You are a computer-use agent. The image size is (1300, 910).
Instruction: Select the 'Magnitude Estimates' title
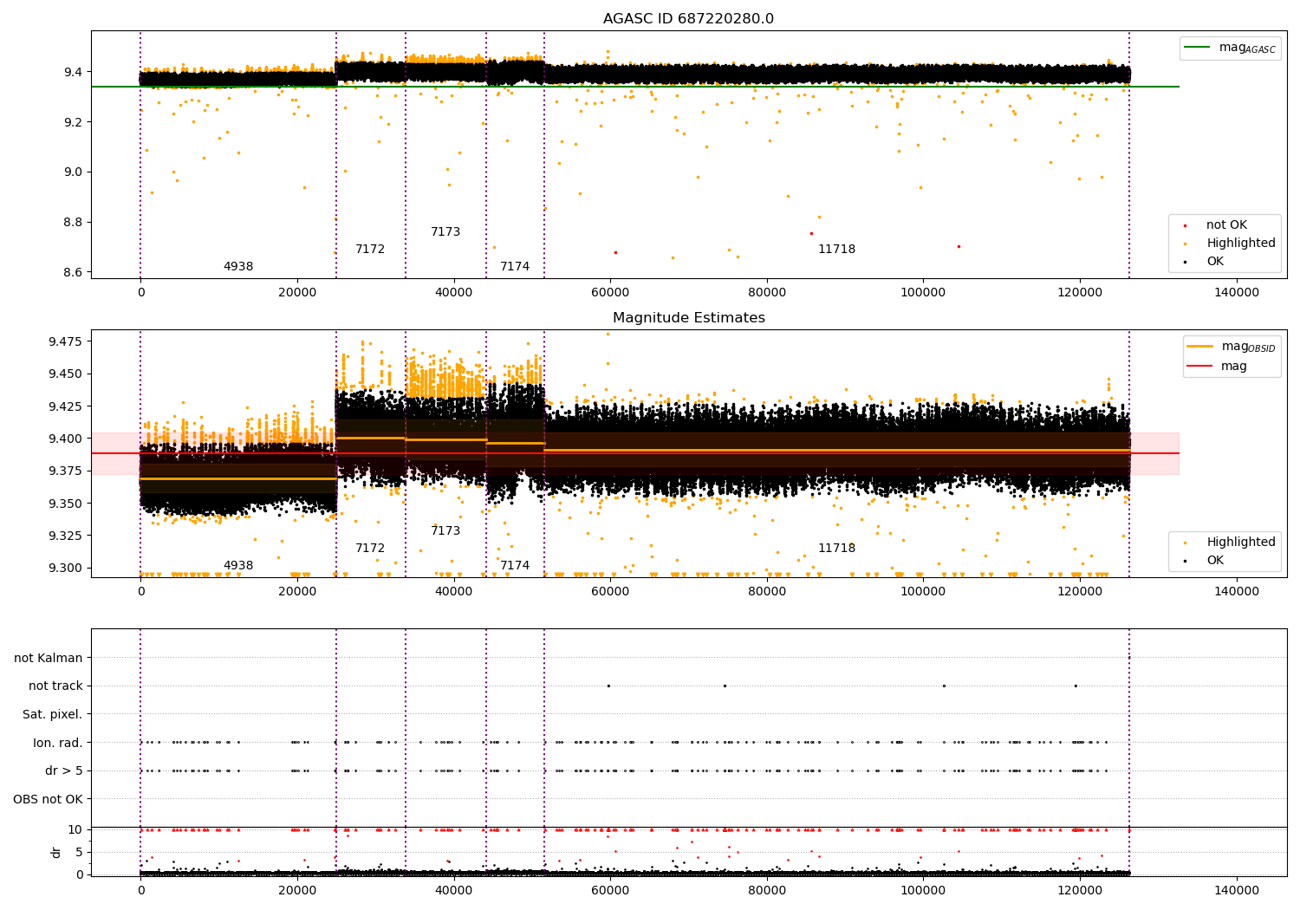tap(688, 318)
